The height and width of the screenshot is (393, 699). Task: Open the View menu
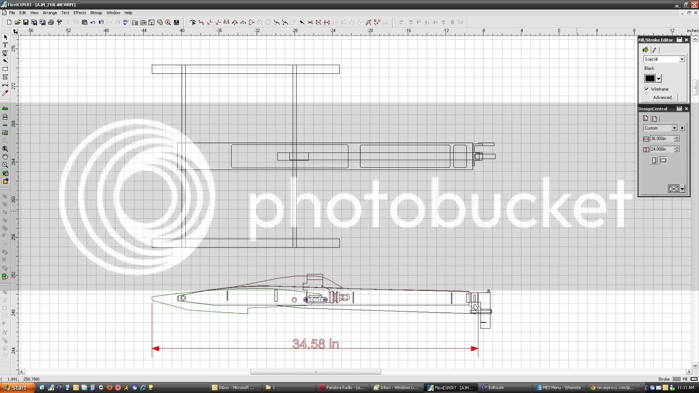coord(34,13)
